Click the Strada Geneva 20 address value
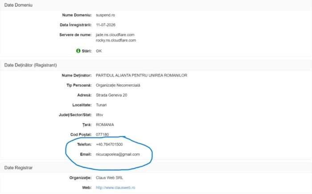312x194 pixels. pos(111,95)
